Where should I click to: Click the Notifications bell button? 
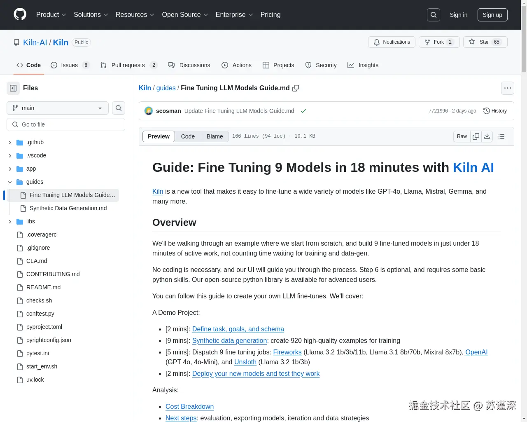pos(392,42)
